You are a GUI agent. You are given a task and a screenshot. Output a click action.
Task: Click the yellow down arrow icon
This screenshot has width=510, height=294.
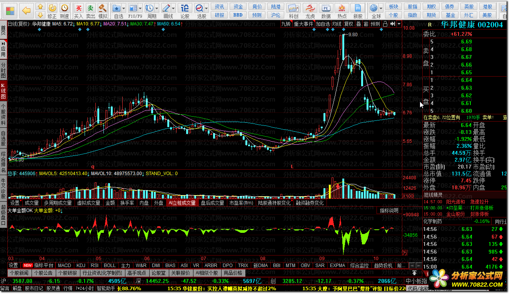[x=40, y=15]
